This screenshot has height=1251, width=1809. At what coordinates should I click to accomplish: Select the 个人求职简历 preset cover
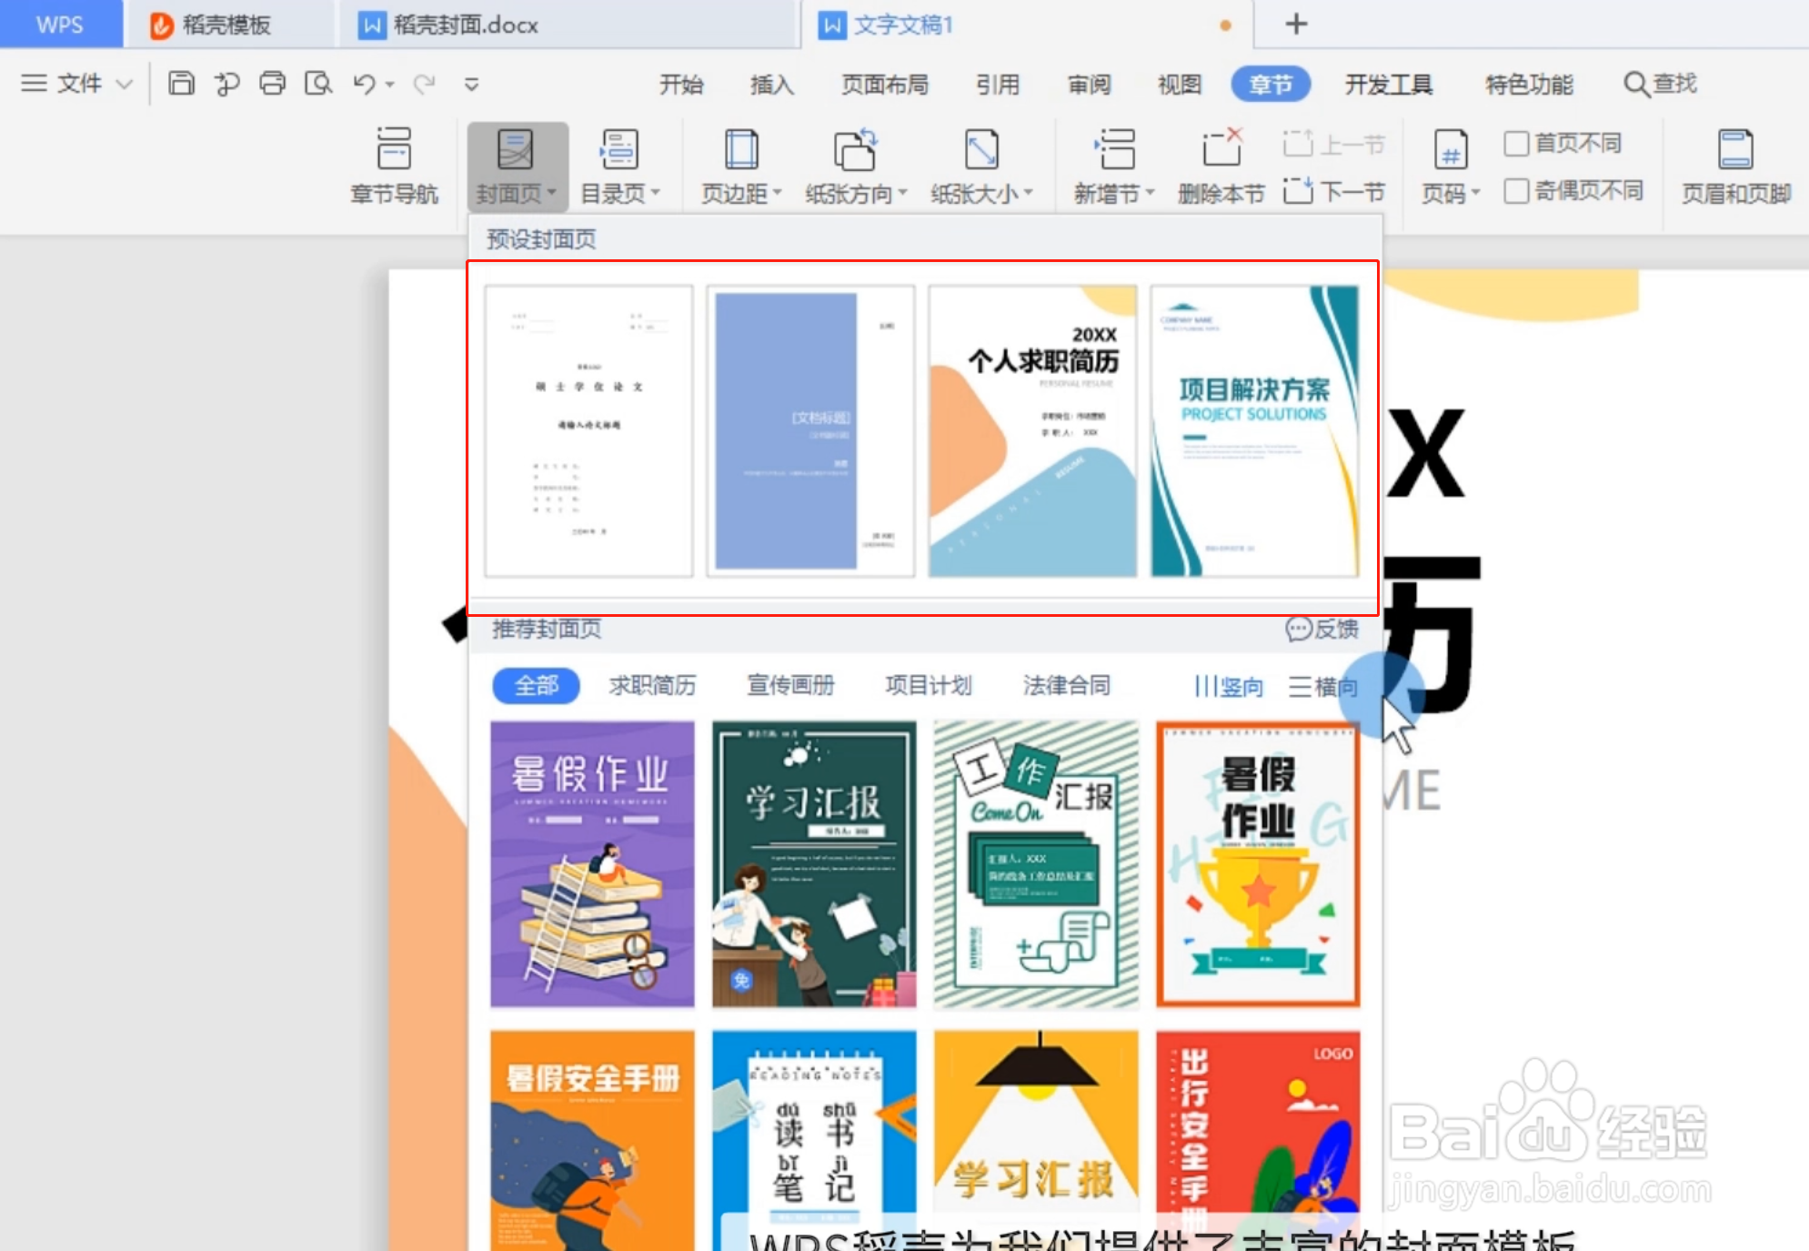1032,431
